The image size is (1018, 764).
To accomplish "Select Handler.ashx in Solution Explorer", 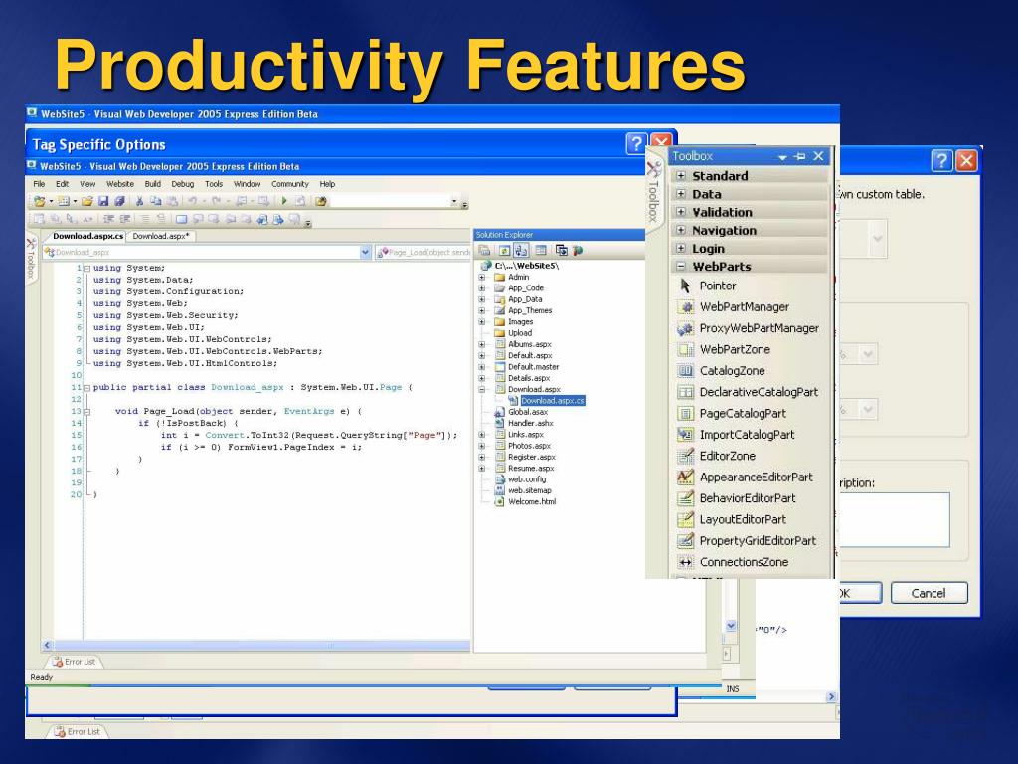I will coord(531,423).
